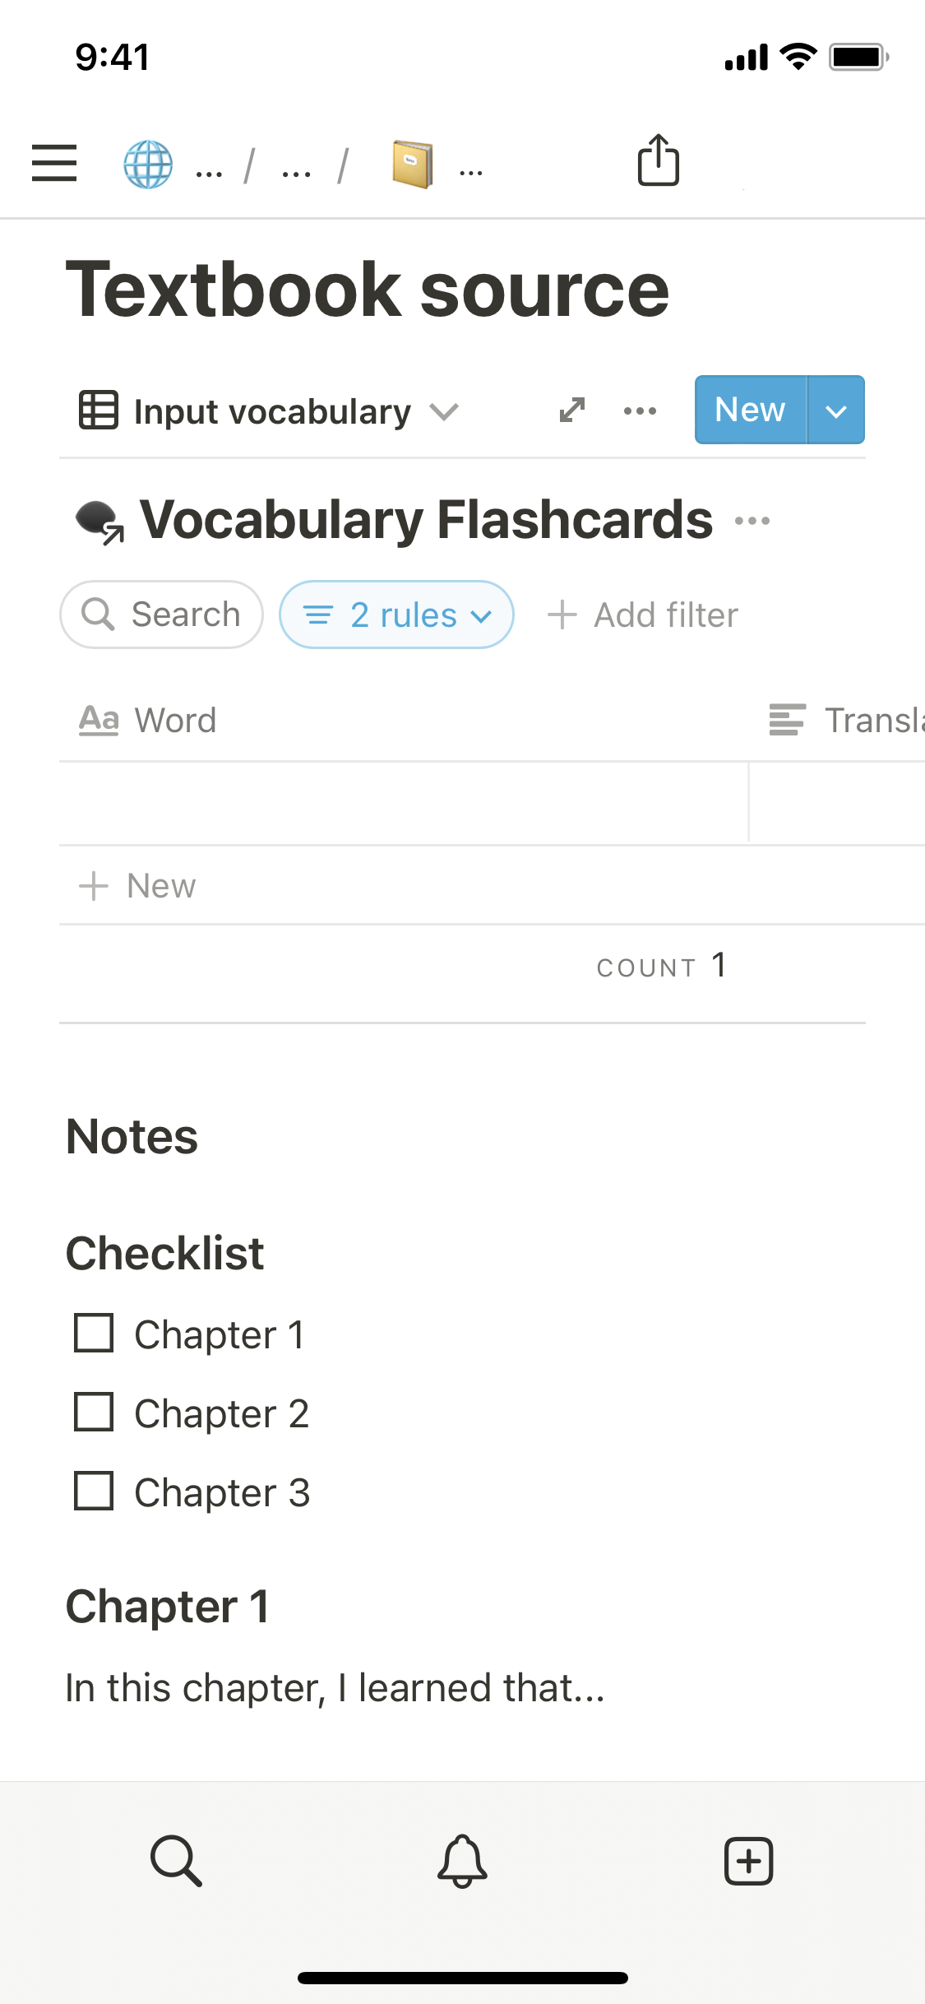Open view options three-dot menu
This screenshot has height=2004, width=925.
[640, 411]
